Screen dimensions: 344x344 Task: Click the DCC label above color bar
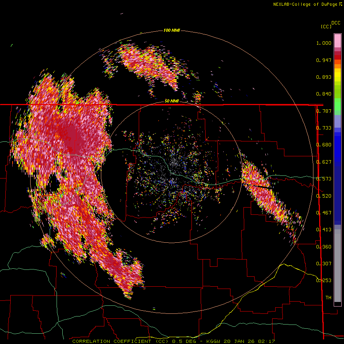click(x=336, y=23)
